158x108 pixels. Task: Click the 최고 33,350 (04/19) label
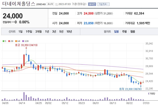tap(26, 45)
